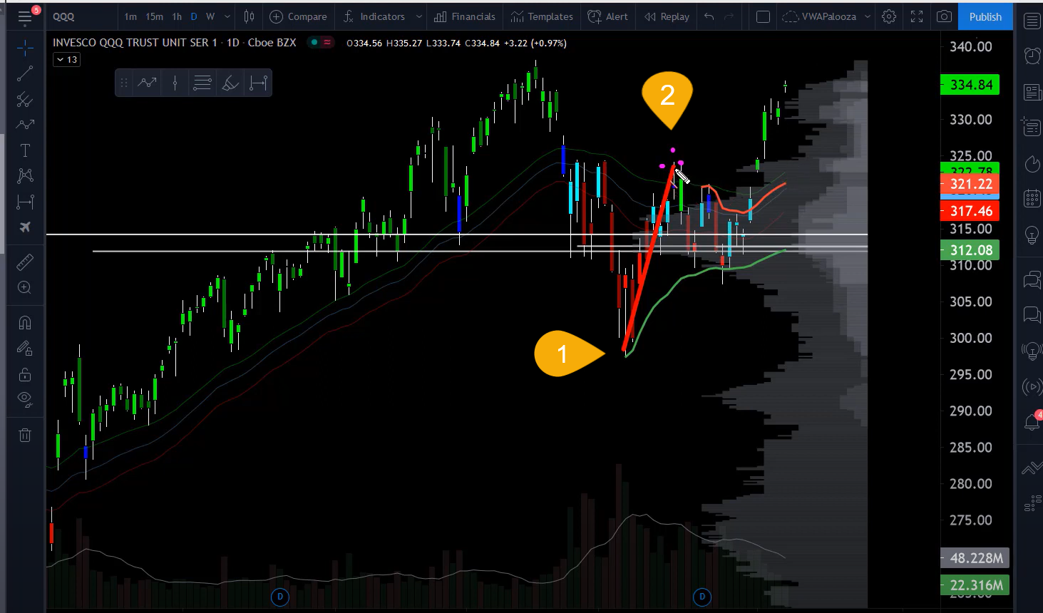This screenshot has width=1043, height=613.
Task: Pick the vertical line tool in floating toolbar
Action: coord(175,83)
